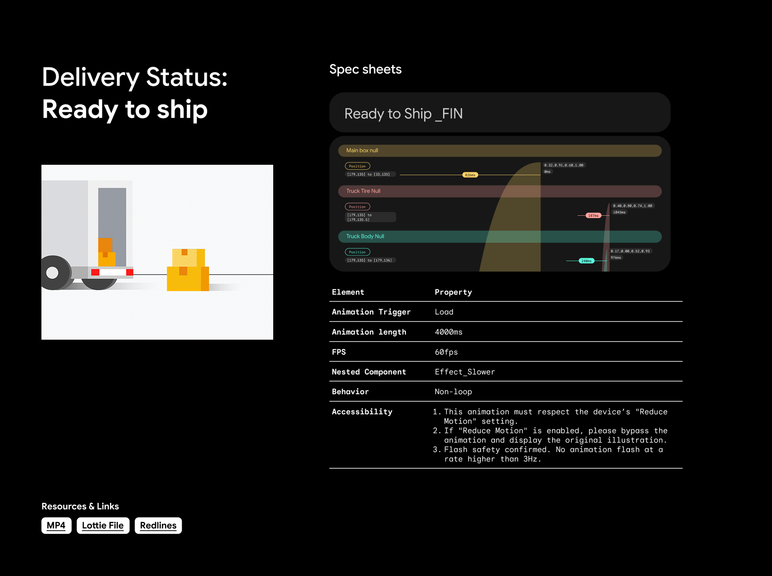This screenshot has height=576, width=772.
Task: Click the delivery truck animation preview
Action: click(x=157, y=252)
